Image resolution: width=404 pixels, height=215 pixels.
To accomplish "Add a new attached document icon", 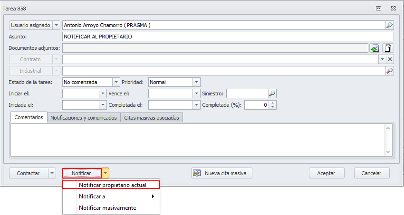I will pos(375,48).
